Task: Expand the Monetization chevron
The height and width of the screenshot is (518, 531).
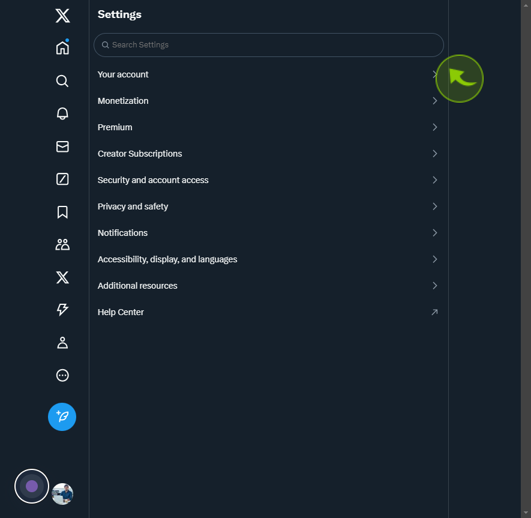Action: (435, 101)
